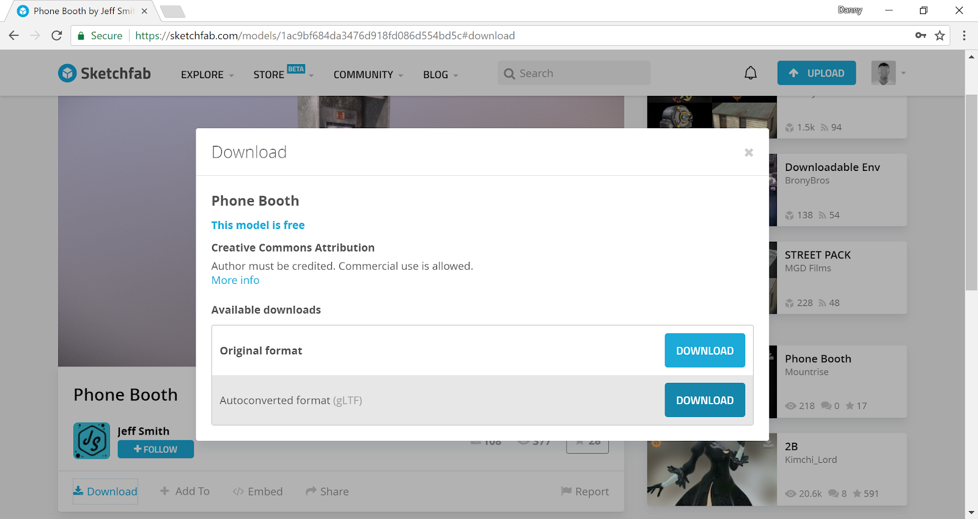Open the notifications bell
This screenshot has width=978, height=519.
pyautogui.click(x=751, y=73)
